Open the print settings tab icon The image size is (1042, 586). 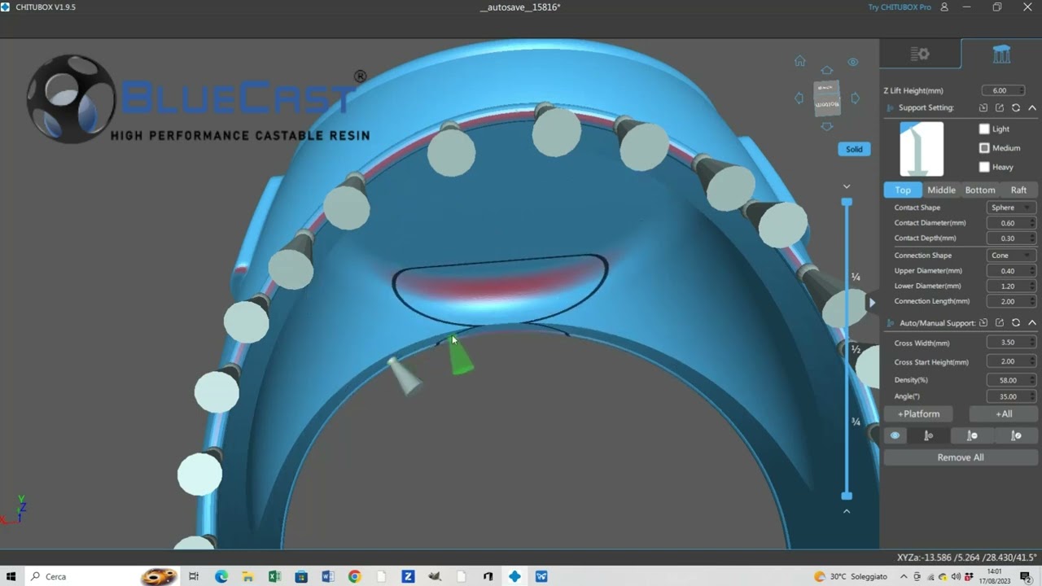click(x=920, y=54)
